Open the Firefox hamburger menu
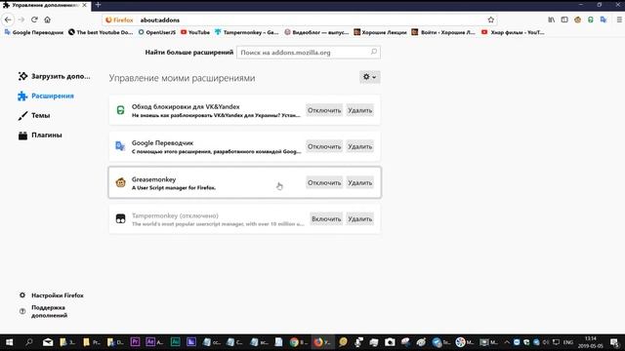625x351 pixels. coord(619,19)
